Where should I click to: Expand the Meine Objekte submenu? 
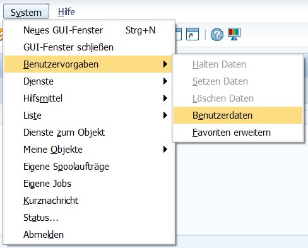click(88, 150)
